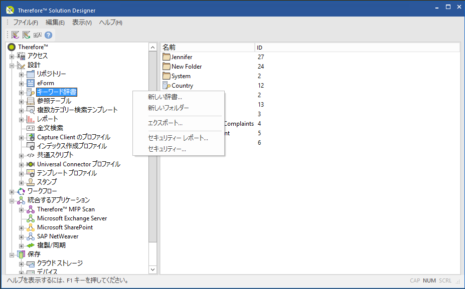Image resolution: width=465 pixels, height=289 pixels.
Task: Click the translation language toolbar icon
Action: 38,35
